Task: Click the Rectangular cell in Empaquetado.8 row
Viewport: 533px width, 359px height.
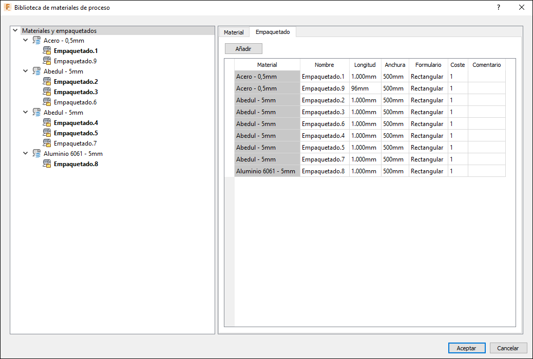Action: click(x=428, y=171)
